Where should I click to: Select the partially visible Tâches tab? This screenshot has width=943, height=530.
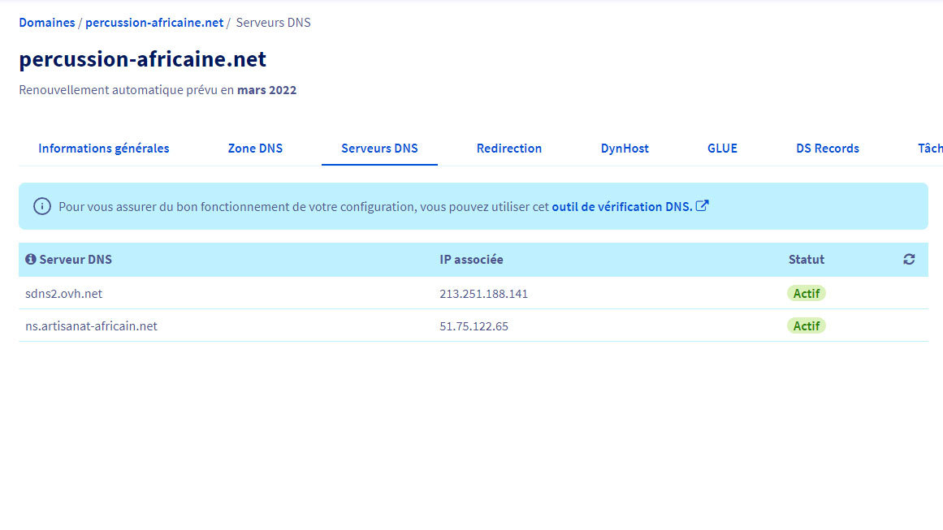click(929, 149)
